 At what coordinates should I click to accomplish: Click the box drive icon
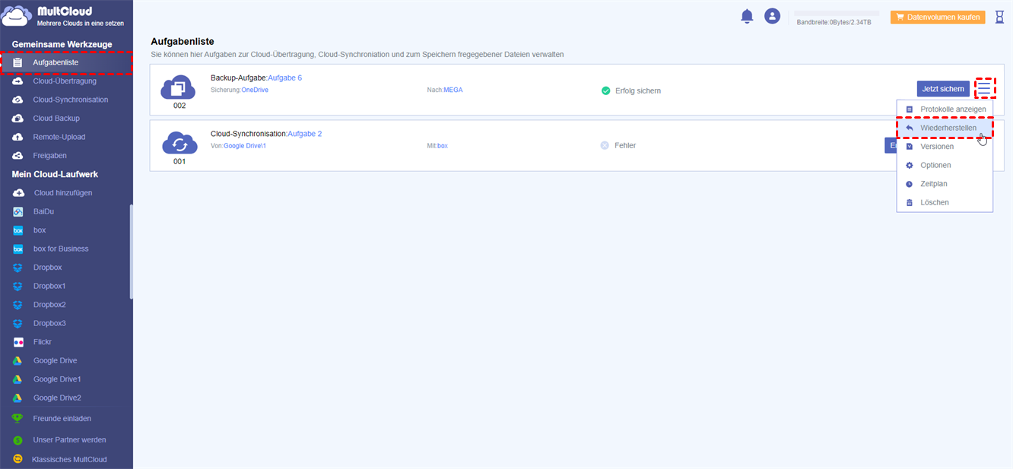click(x=18, y=230)
